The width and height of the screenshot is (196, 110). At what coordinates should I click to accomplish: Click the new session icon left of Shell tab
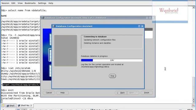pos(3,106)
